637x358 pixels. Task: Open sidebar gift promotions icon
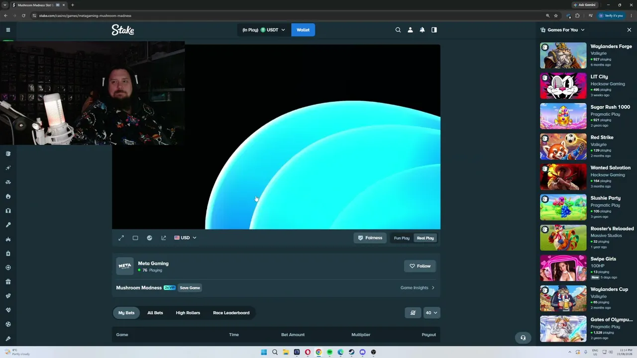[8, 282]
